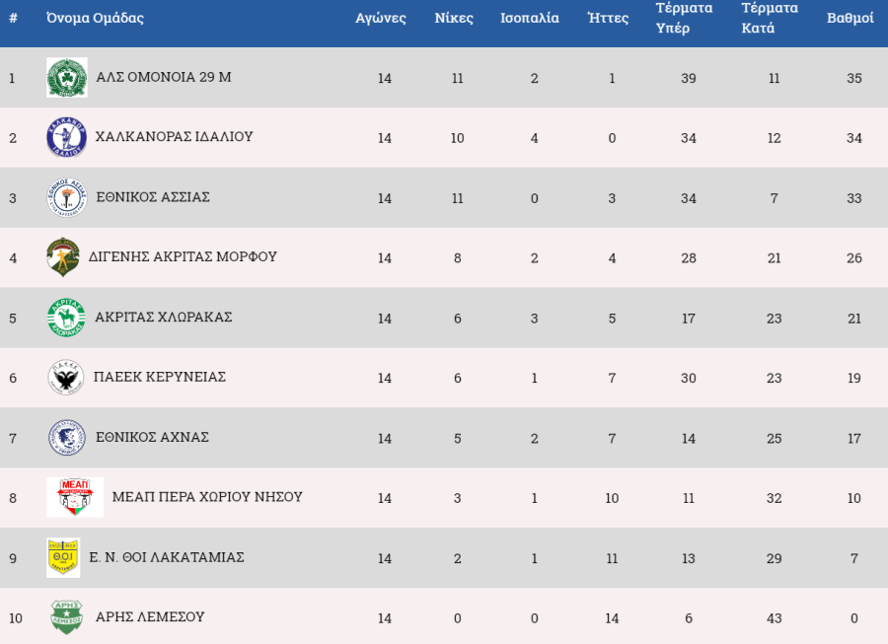Click the 33 points value for ΕΘΝΙΚΟΣ ΑΣΣΙΑΣ
The height and width of the screenshot is (644, 888).
click(854, 198)
